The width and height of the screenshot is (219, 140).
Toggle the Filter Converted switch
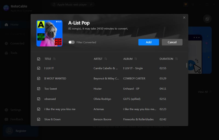pyautogui.click(x=71, y=42)
